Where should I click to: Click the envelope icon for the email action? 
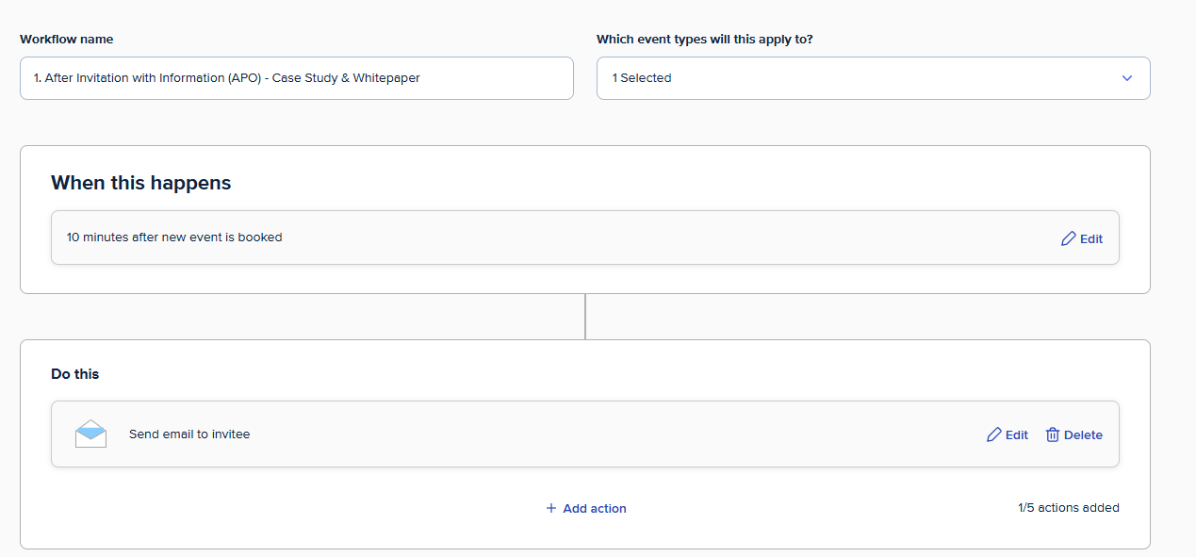pyautogui.click(x=90, y=434)
